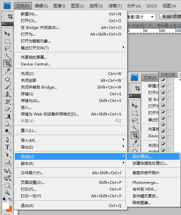Switch to the 未标题-3 document tab
181x215 pixels.
pos(168,25)
